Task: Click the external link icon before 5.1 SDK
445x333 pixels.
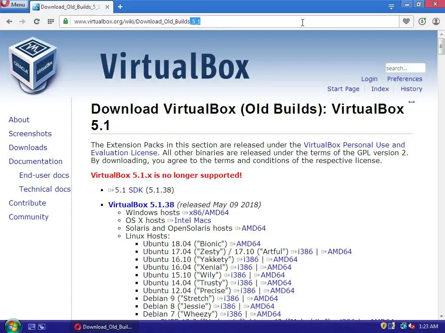Action: coord(111,190)
